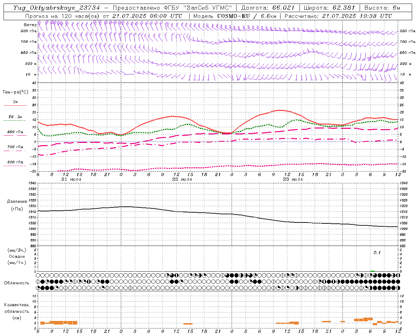This screenshot has height=334, width=417.
Task: Click the 700 гПа legend in temperature panel
Action: (15, 147)
